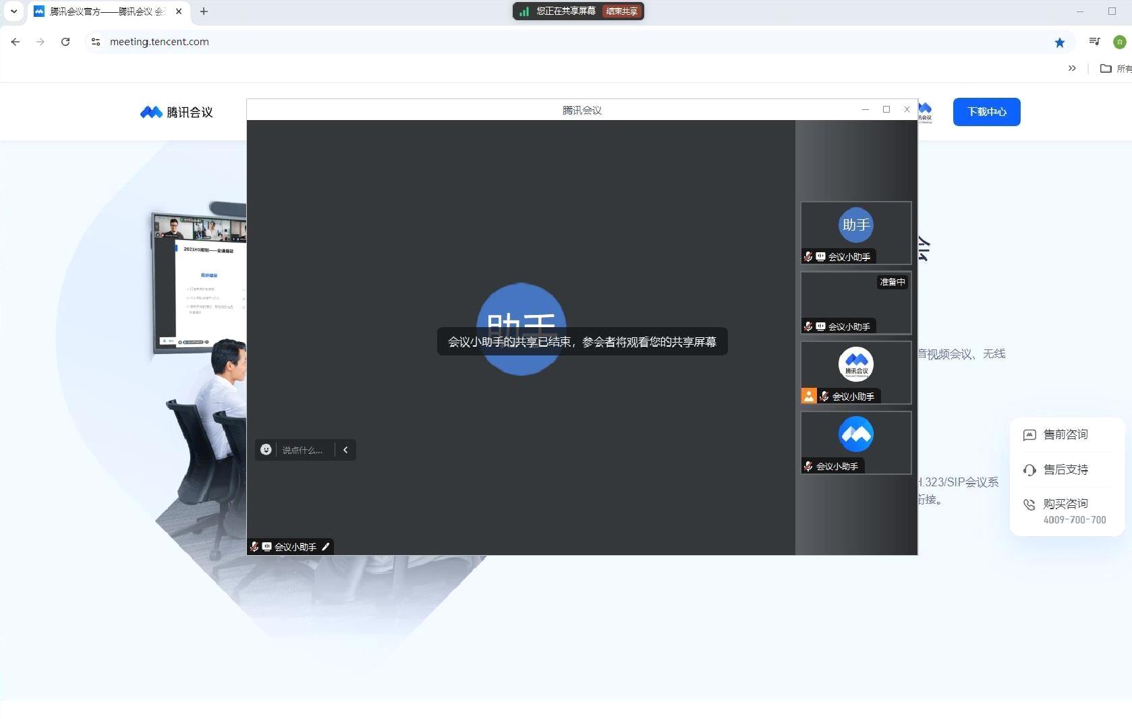Open 所有 bookmarks folder
Screen dimensions: 1132x719
tap(1116, 68)
